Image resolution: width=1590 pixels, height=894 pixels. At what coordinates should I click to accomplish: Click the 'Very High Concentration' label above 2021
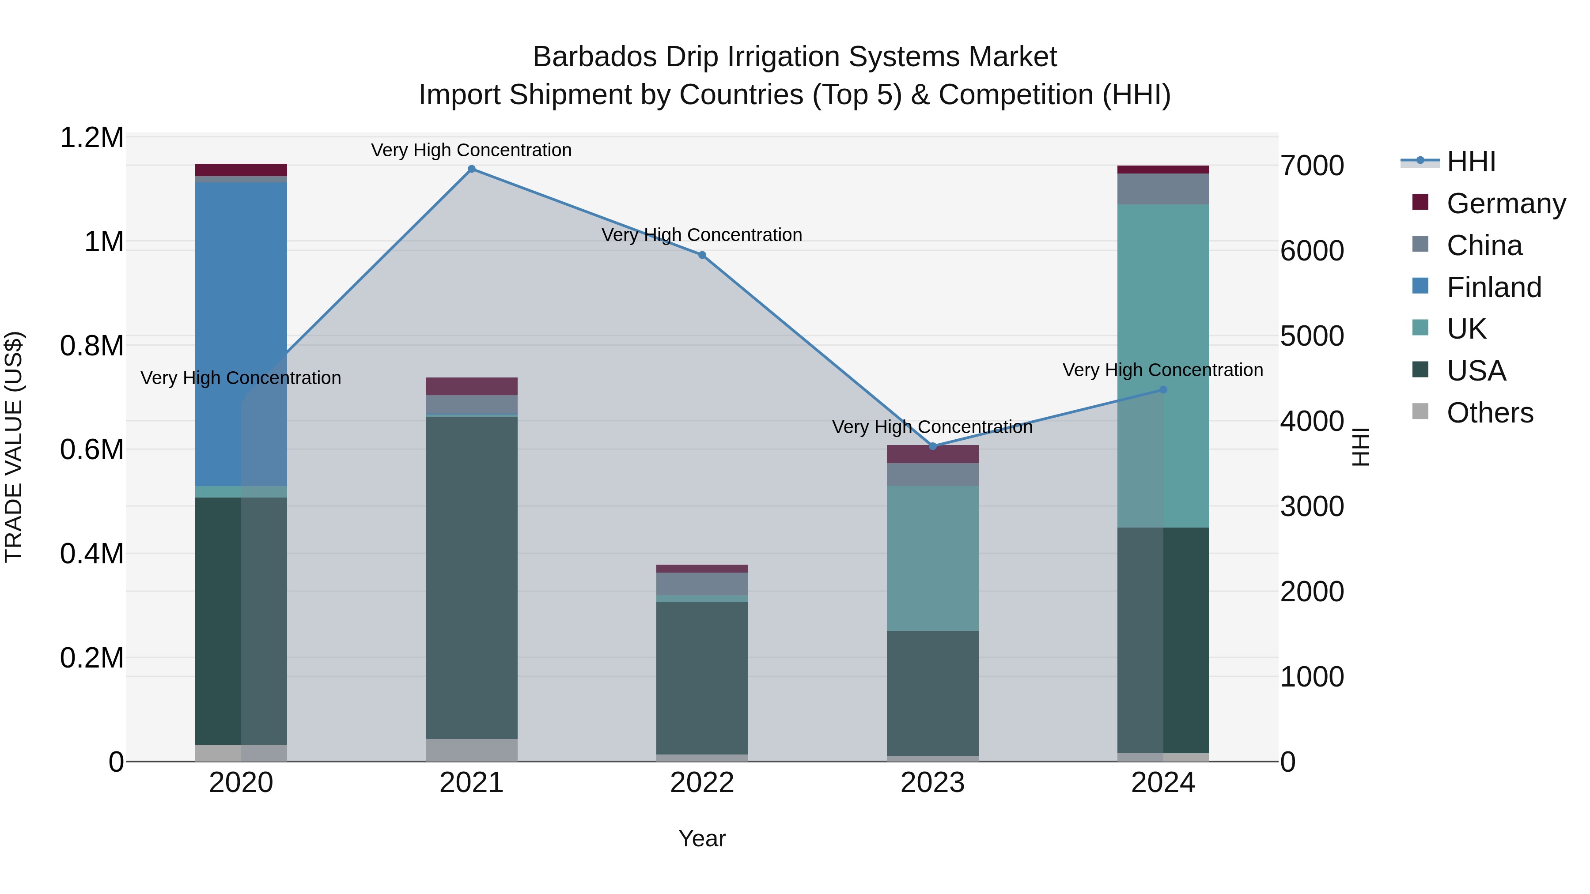point(472,150)
